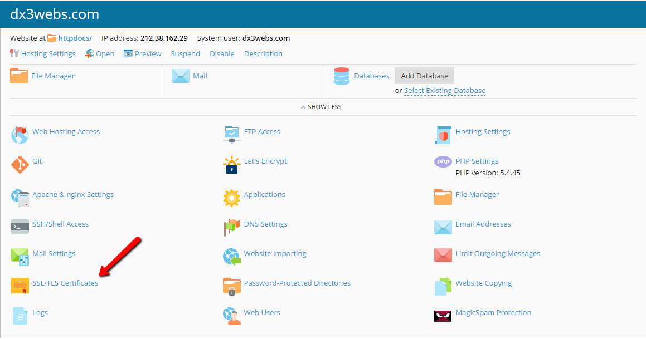The height and width of the screenshot is (339, 646).
Task: Click the IP address 212.38.162.29 text
Action: coord(164,38)
